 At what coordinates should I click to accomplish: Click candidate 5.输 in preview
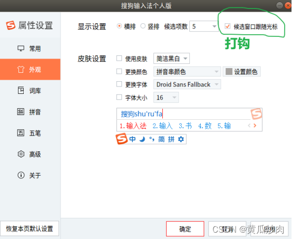[x=224, y=126]
